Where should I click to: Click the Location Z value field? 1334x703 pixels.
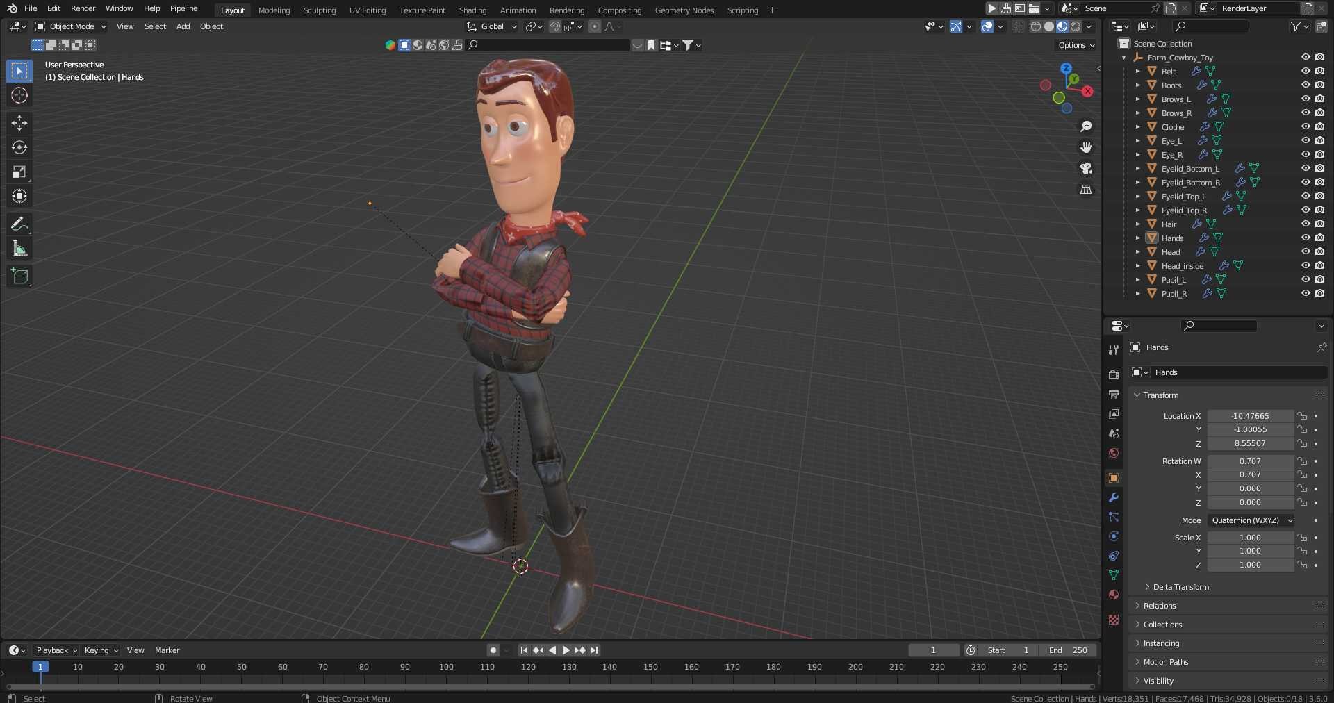pos(1250,443)
